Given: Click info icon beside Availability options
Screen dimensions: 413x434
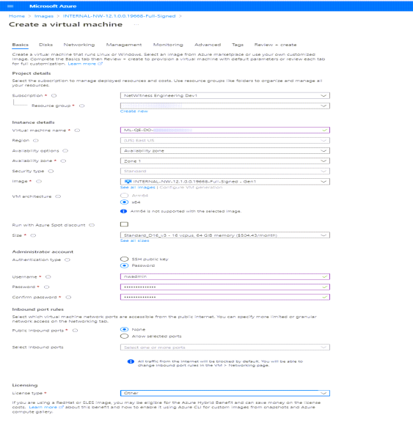Looking at the screenshot, I should (65, 151).
